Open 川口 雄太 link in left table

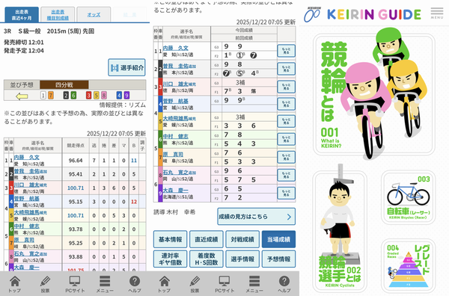(x=27, y=185)
